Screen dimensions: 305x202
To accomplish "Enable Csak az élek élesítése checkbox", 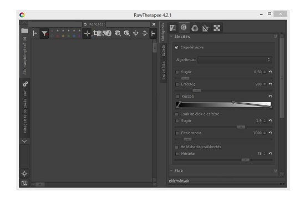I will (176, 114).
